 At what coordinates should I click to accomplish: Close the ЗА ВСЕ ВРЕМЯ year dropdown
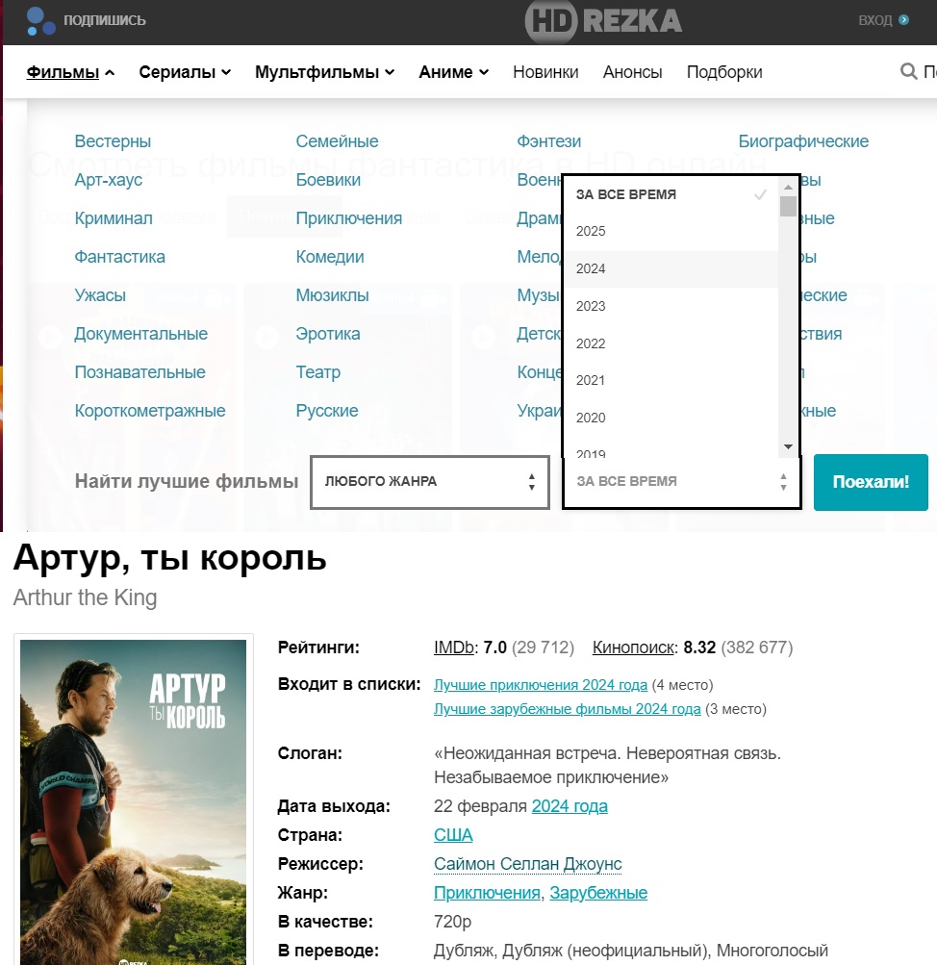[682, 482]
